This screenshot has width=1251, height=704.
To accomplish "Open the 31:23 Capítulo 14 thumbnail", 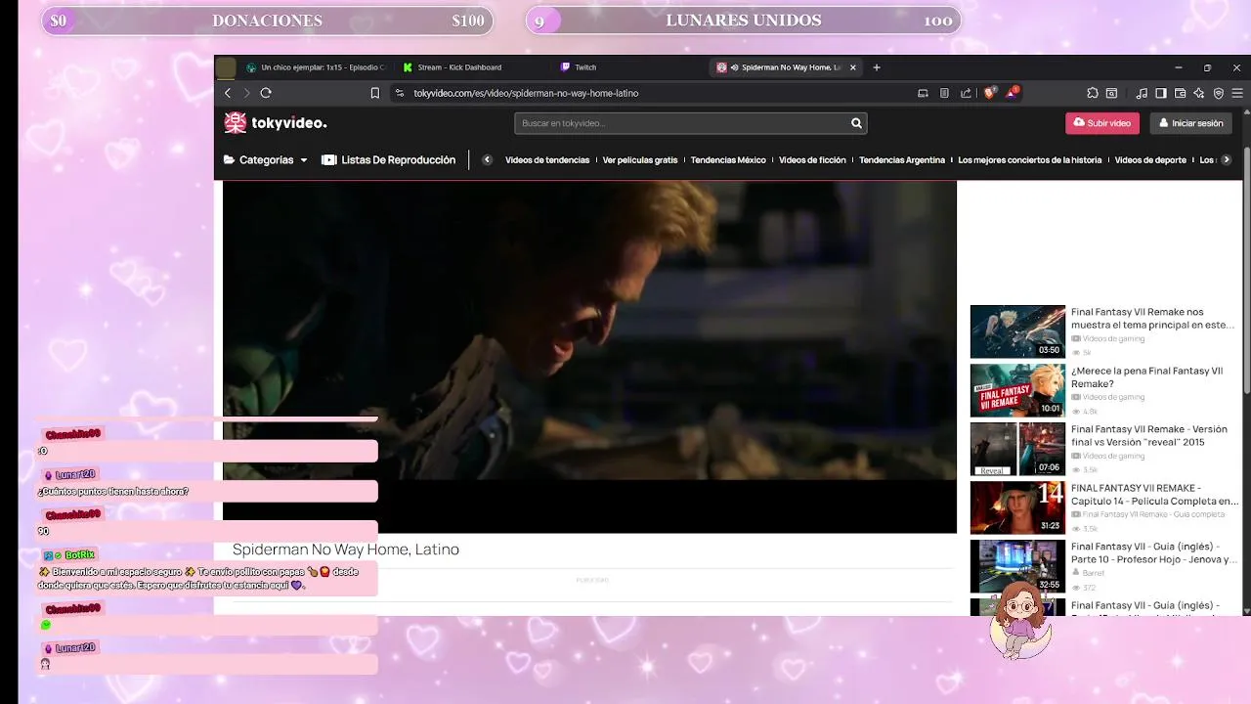I will point(1017,507).
